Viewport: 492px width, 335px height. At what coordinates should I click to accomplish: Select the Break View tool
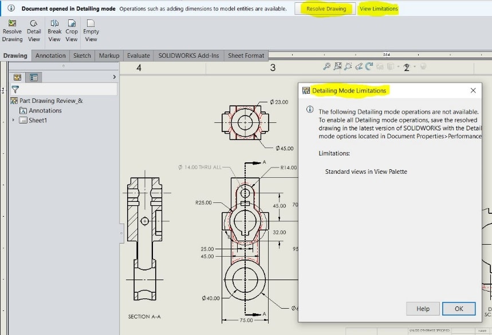(54, 27)
